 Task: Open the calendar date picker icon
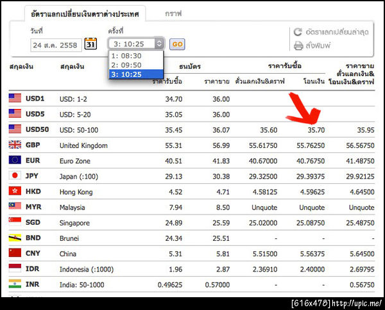click(x=90, y=44)
